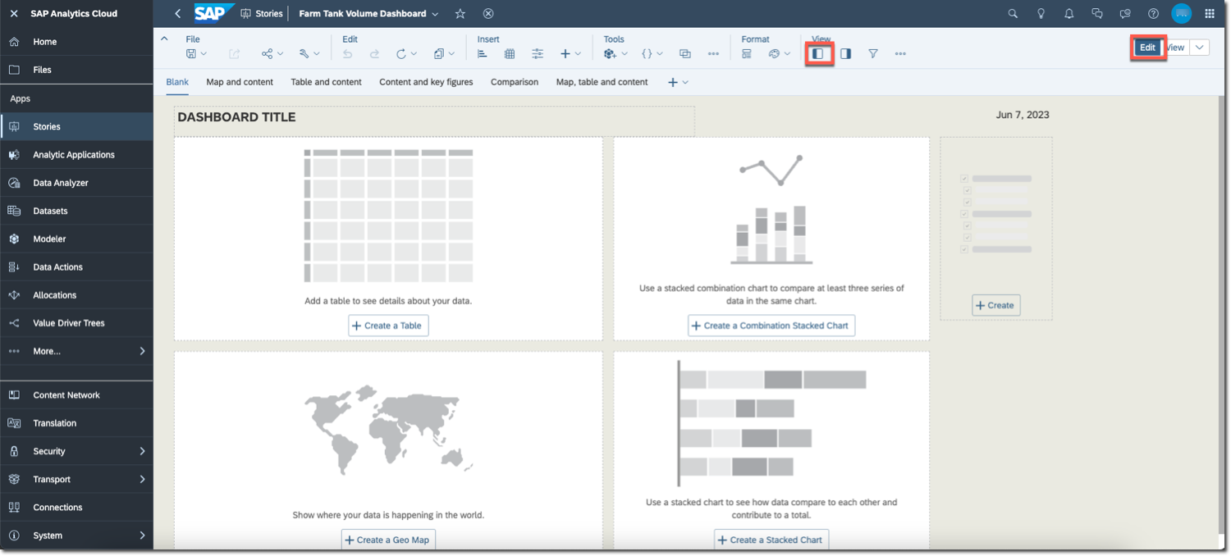Select the Comparison tab
This screenshot has width=1231, height=556.
coord(515,82)
